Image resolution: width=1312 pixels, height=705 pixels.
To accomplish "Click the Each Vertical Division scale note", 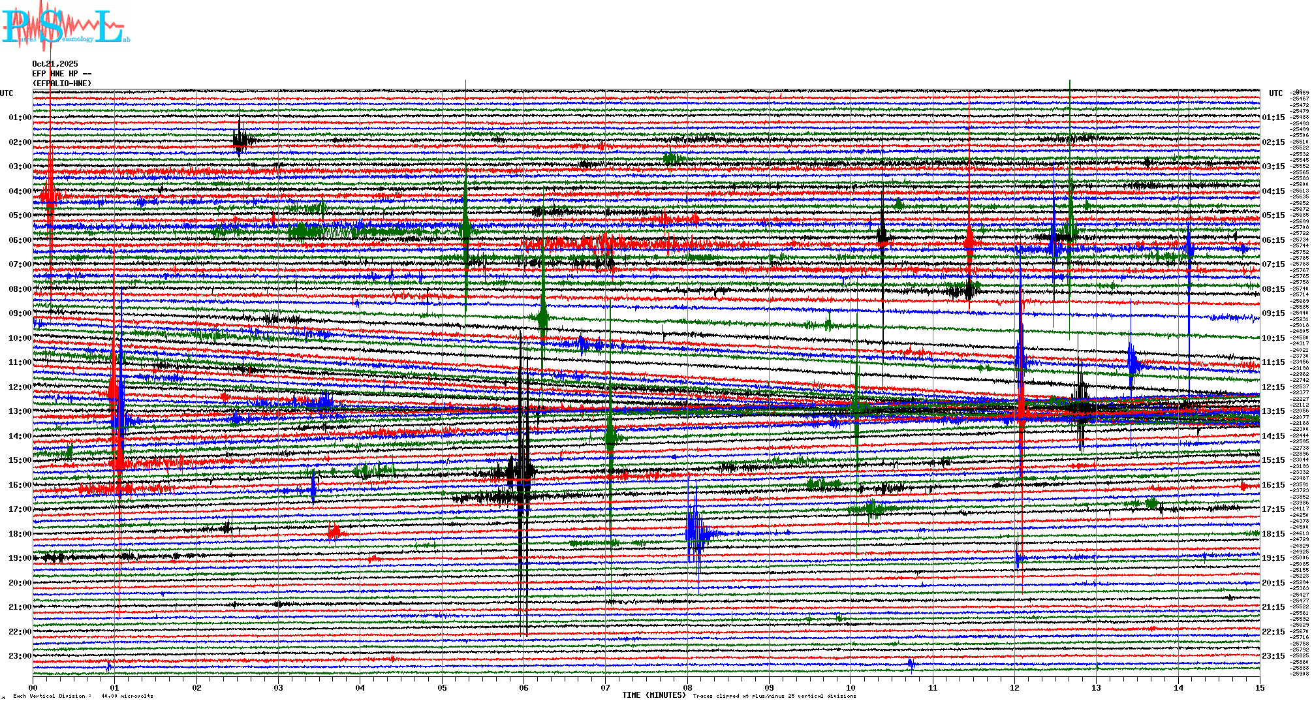I will (x=83, y=696).
